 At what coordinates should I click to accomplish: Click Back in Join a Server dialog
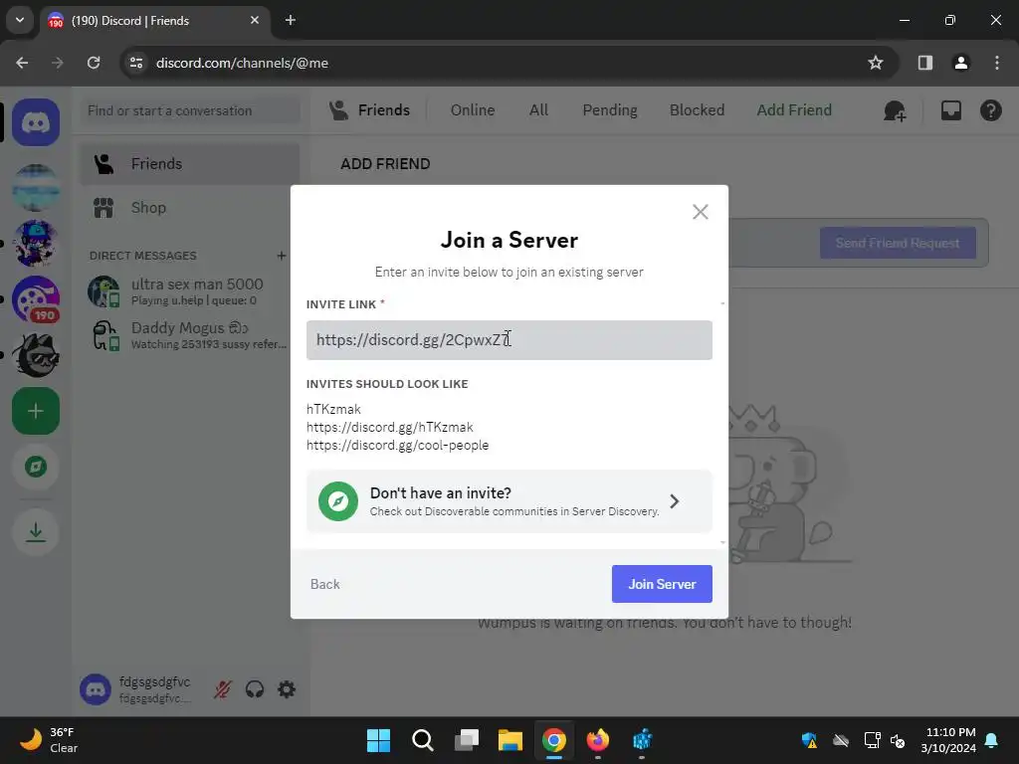pyautogui.click(x=325, y=584)
